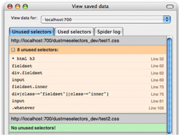Select the div.fieldset selector row

[x=88, y=73]
